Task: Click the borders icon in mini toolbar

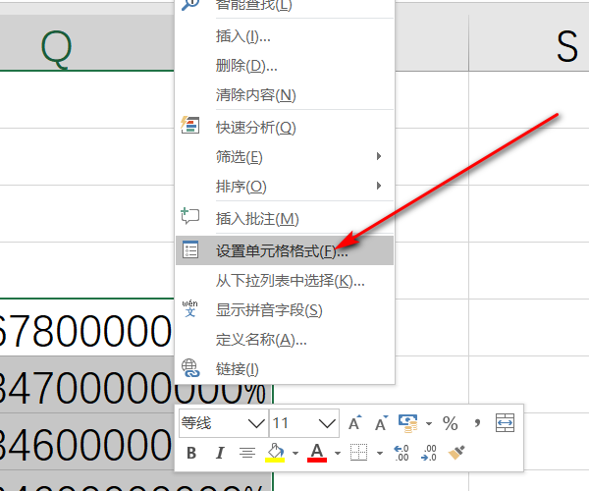Action: tap(358, 453)
